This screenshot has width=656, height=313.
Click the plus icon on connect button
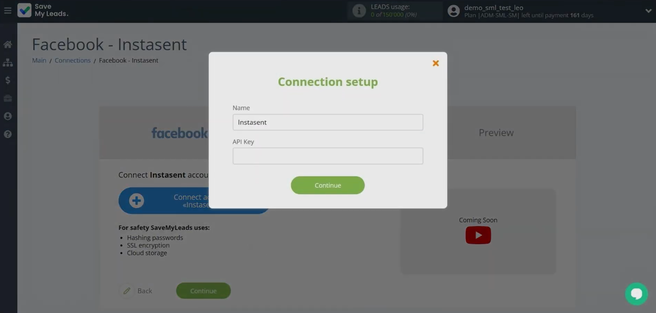tap(136, 200)
